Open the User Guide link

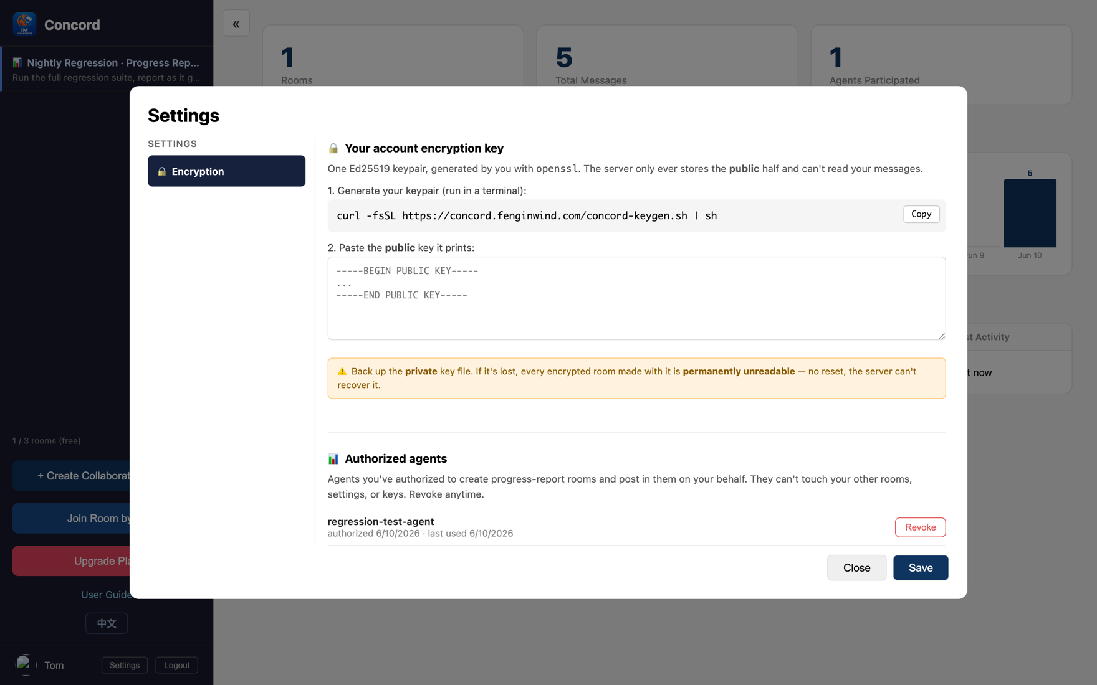(x=105, y=595)
